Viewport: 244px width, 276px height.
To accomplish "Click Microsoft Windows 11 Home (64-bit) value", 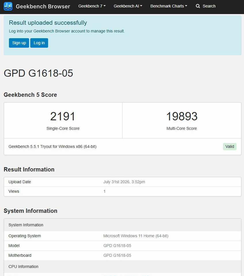I will (136, 236).
